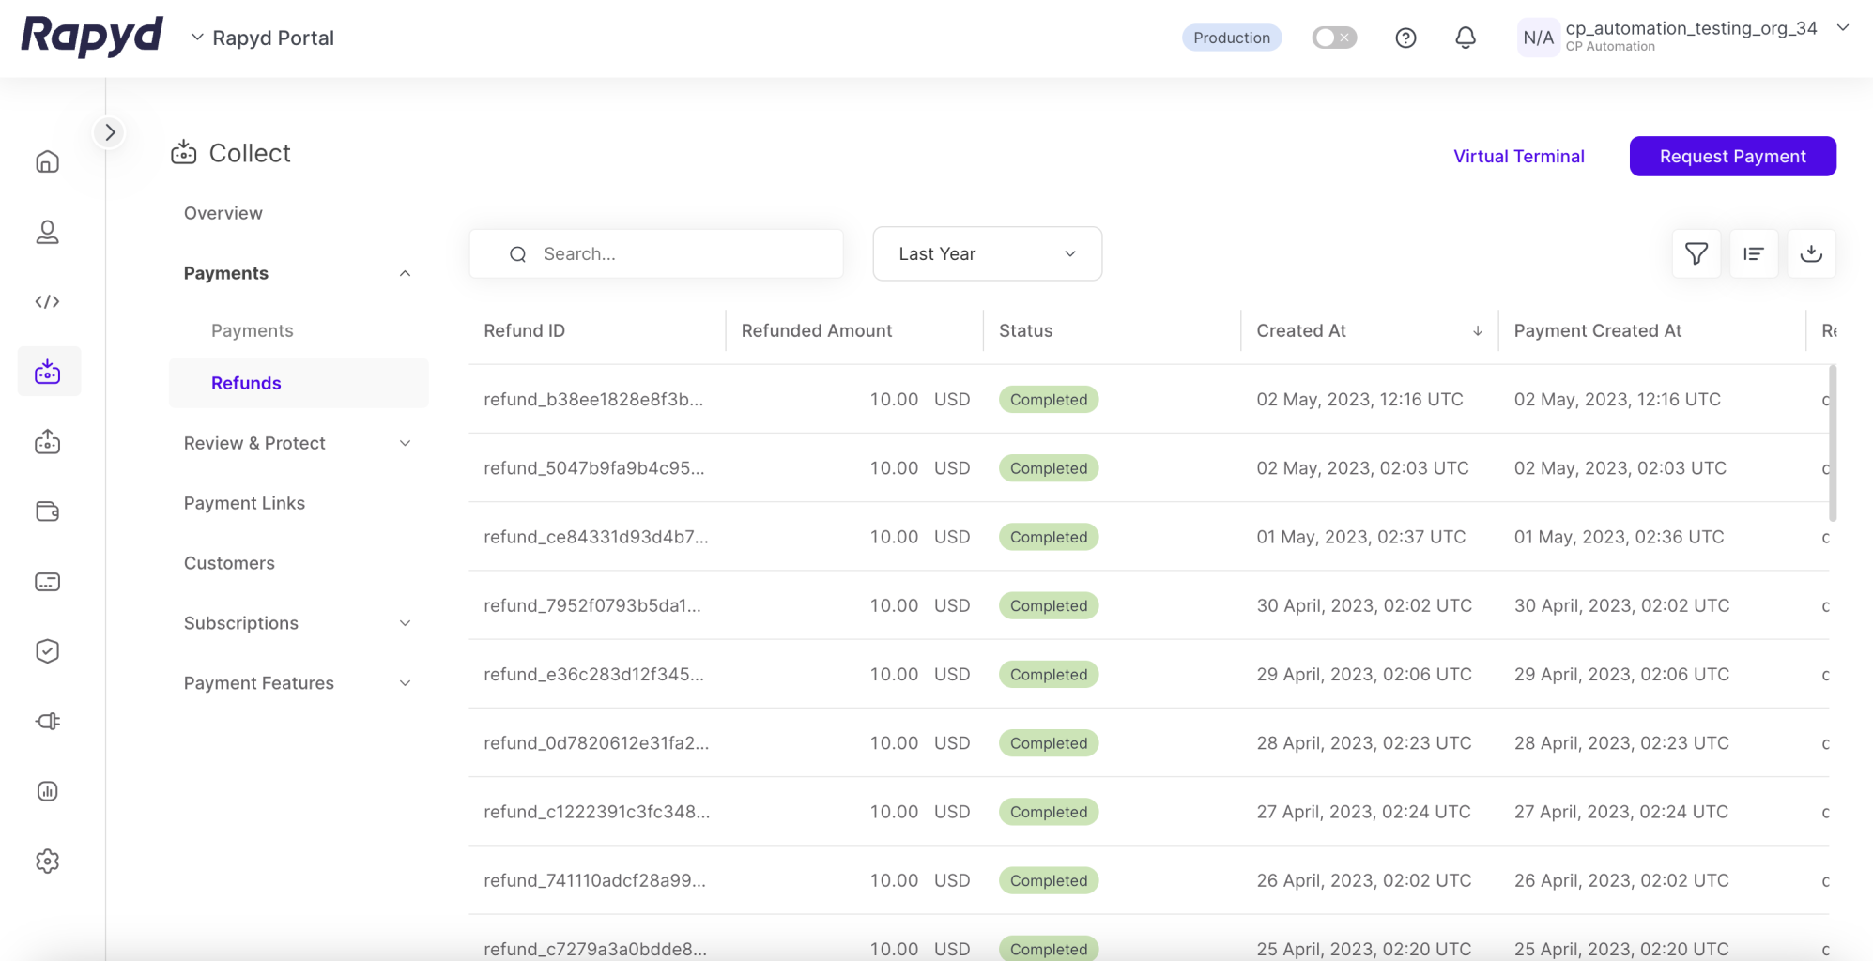Open the Last Year date range dropdown
This screenshot has height=961, width=1873.
987,253
